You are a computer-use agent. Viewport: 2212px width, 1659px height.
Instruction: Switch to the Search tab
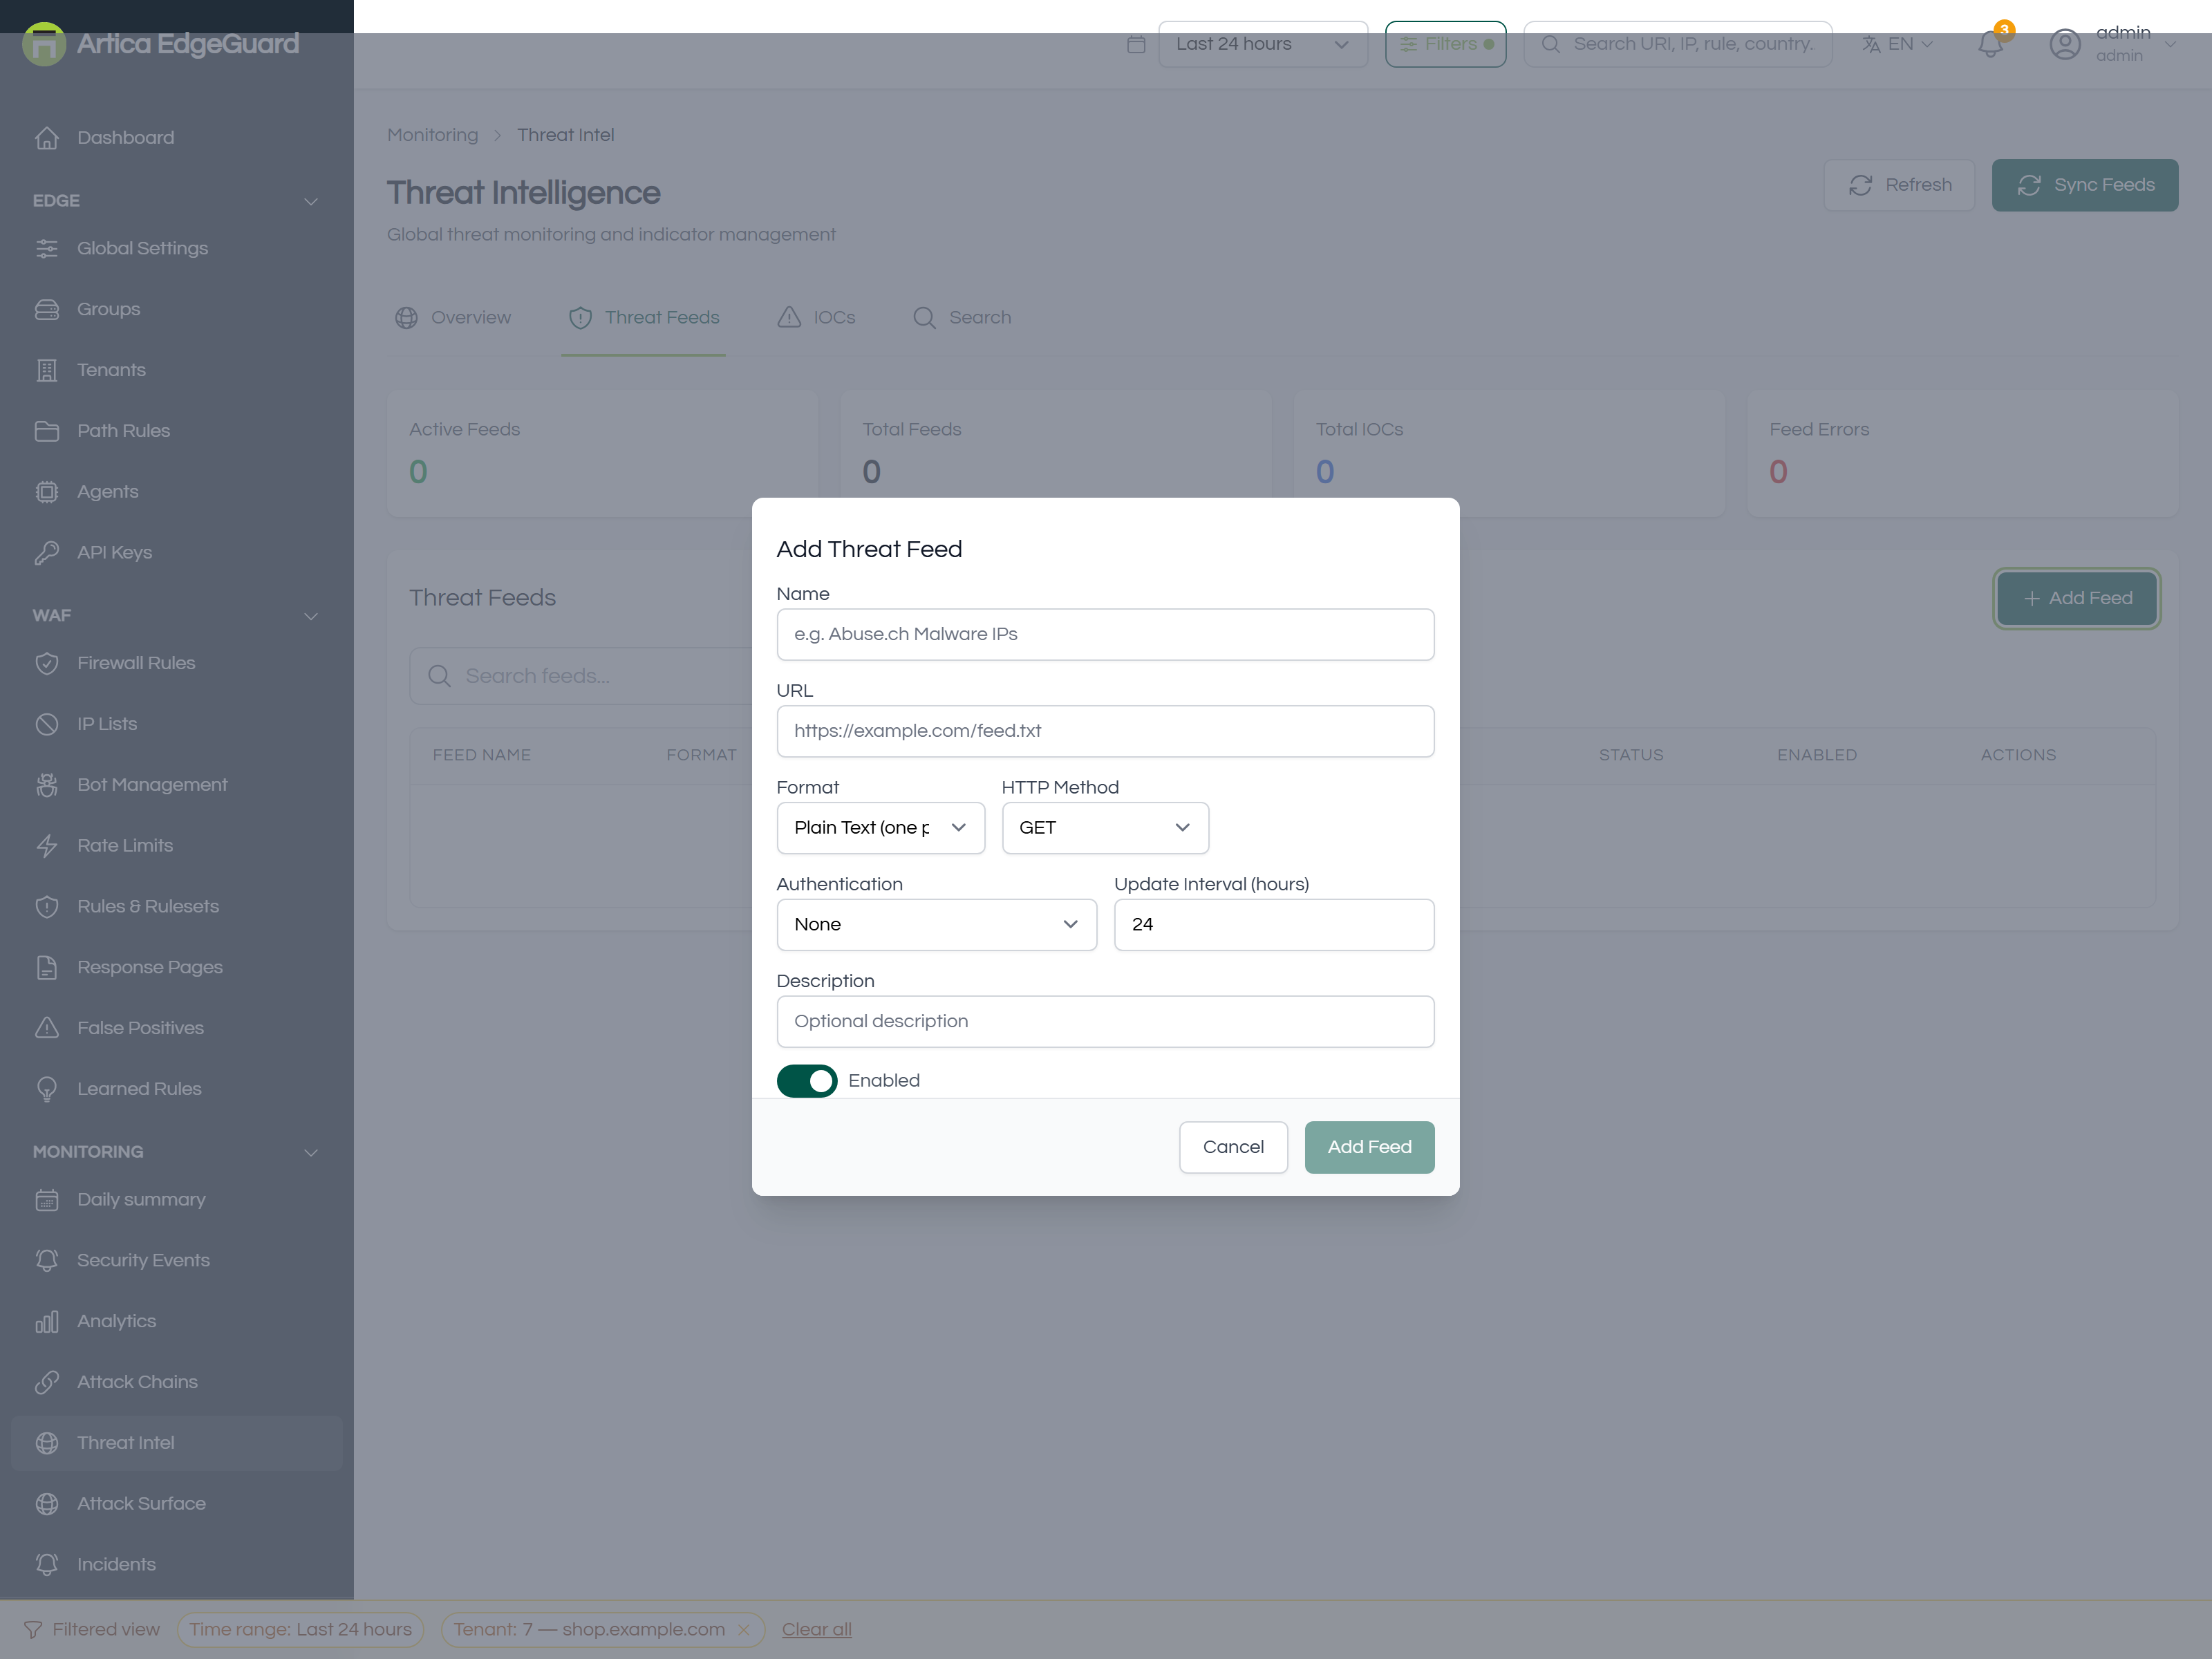point(962,318)
